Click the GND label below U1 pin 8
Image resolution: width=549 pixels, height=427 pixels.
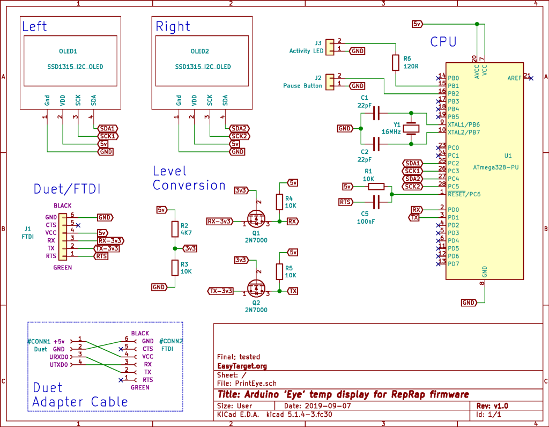pos(469,303)
